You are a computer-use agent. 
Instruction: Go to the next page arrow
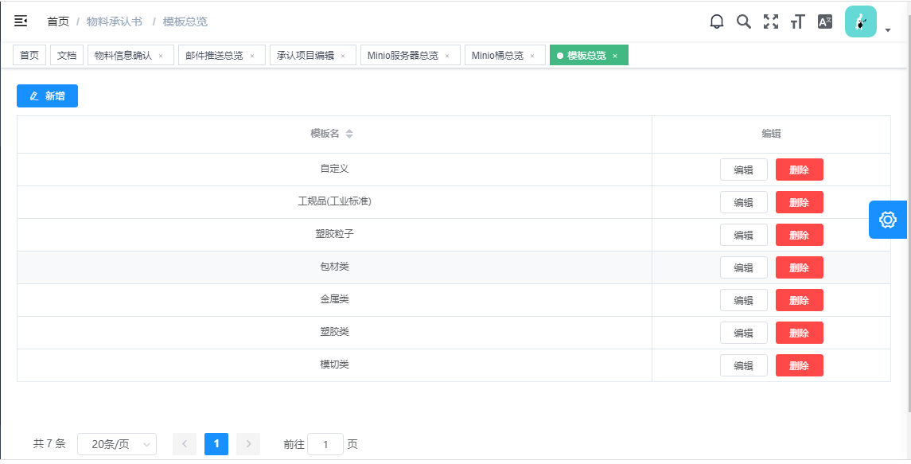[248, 444]
